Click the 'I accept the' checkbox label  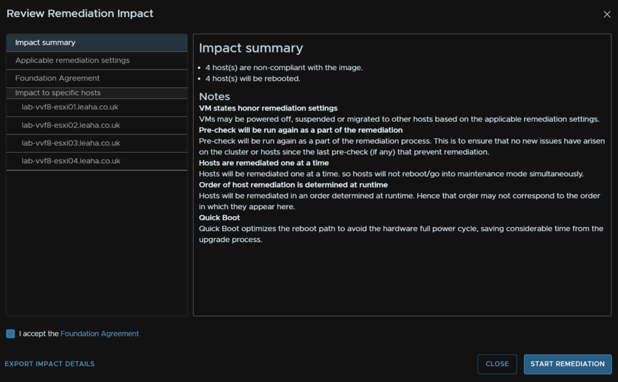[x=39, y=334]
